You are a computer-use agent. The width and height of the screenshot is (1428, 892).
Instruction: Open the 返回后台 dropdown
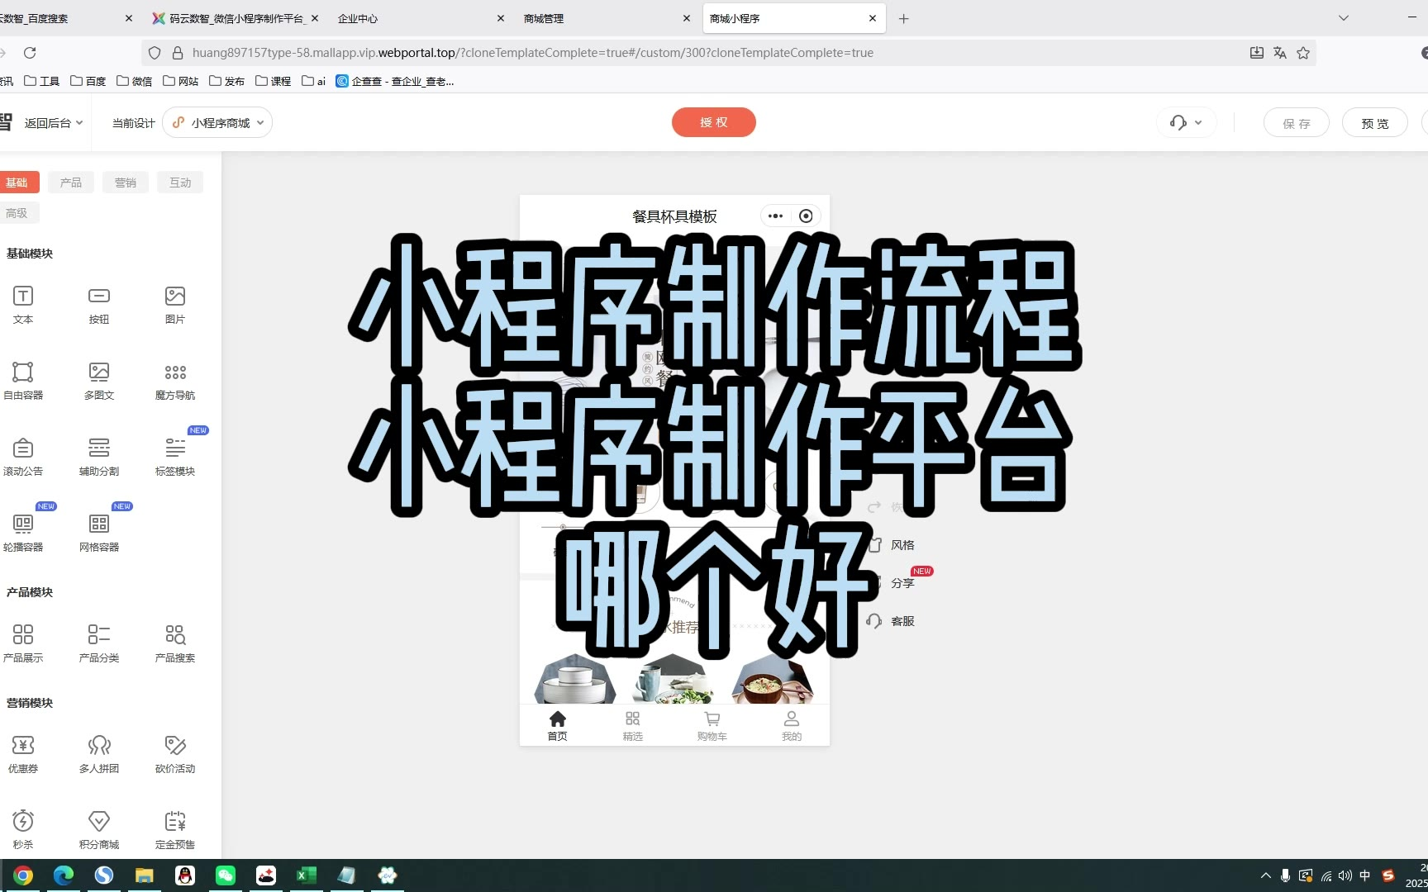click(54, 123)
